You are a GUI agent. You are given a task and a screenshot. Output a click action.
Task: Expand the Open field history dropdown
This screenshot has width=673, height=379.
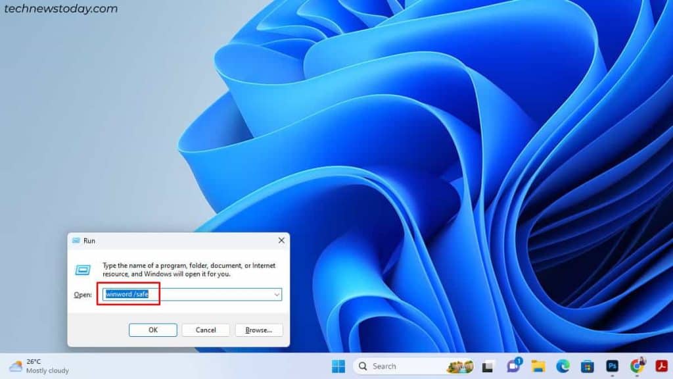[x=277, y=294]
